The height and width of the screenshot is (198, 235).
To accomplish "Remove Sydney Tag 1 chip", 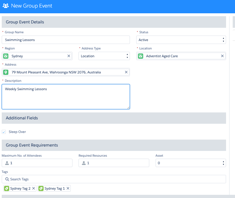I will pyautogui.click(x=68, y=188).
